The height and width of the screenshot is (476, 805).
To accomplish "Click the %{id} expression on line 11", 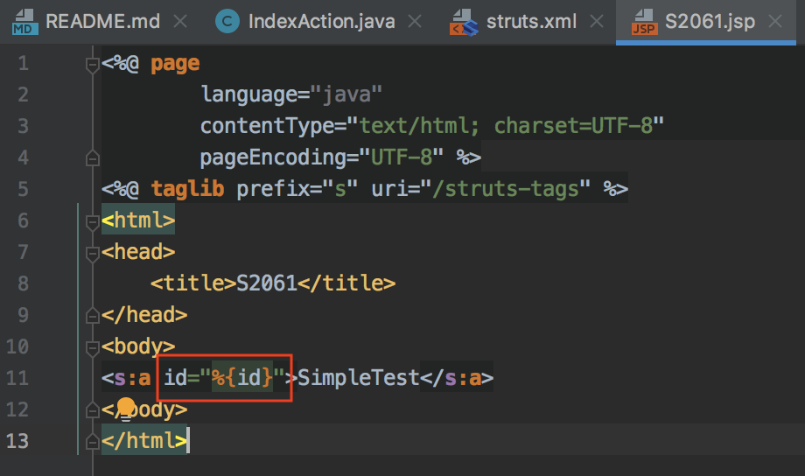I will [242, 378].
